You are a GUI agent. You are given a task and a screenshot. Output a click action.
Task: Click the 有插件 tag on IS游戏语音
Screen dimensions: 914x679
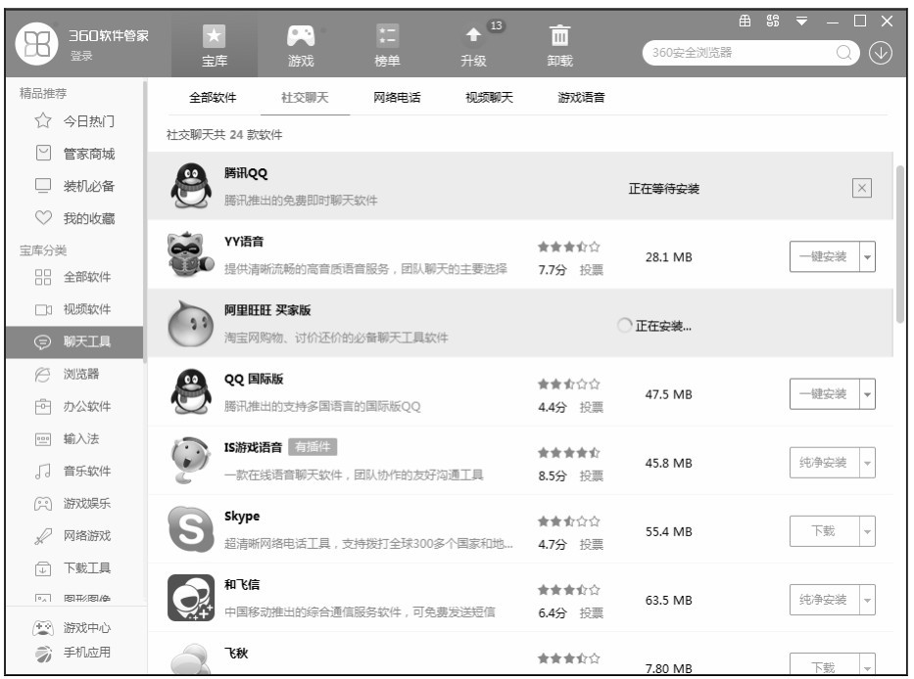tap(313, 447)
